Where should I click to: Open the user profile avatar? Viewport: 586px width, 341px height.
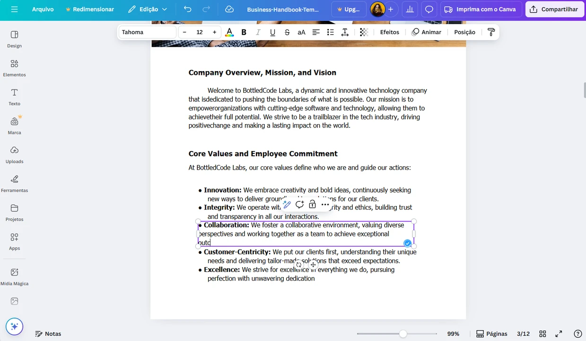click(377, 9)
